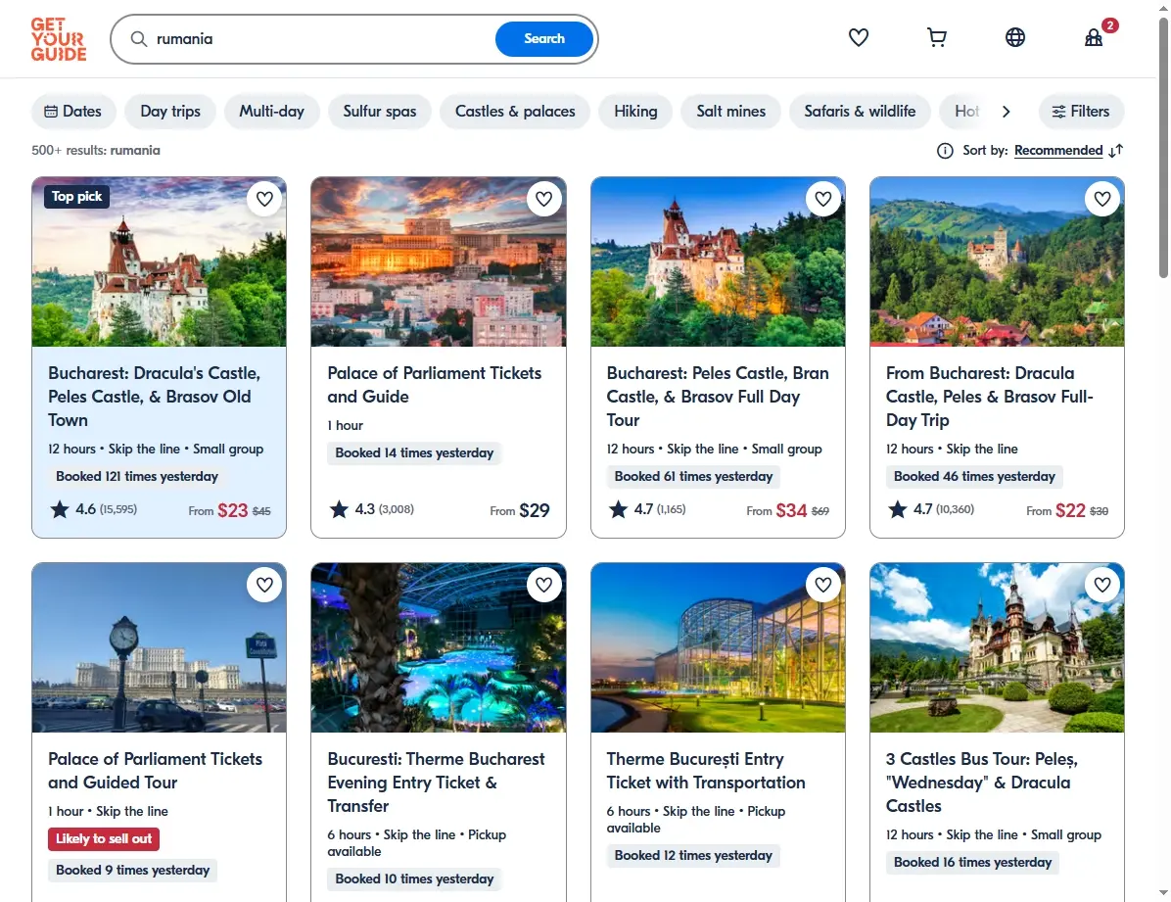Click Palace of Parliament sunset image

click(x=439, y=261)
